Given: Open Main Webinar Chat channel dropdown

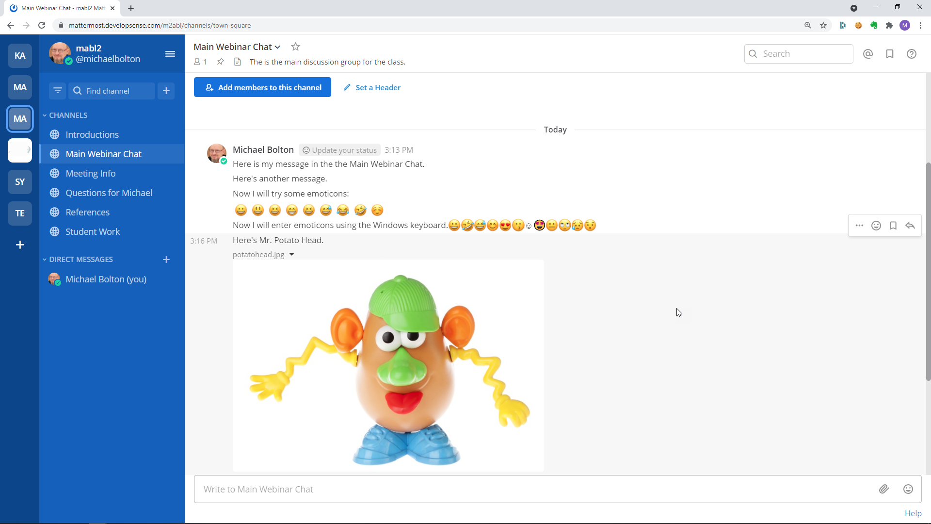Looking at the screenshot, I should 237,47.
